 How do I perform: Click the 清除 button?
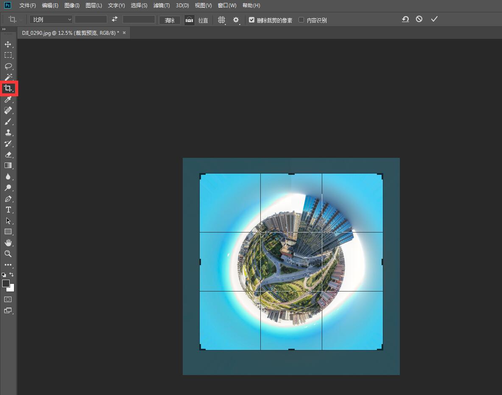170,20
